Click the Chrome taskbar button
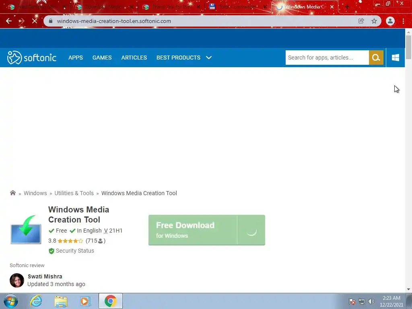The width and height of the screenshot is (412, 309). tap(111, 301)
